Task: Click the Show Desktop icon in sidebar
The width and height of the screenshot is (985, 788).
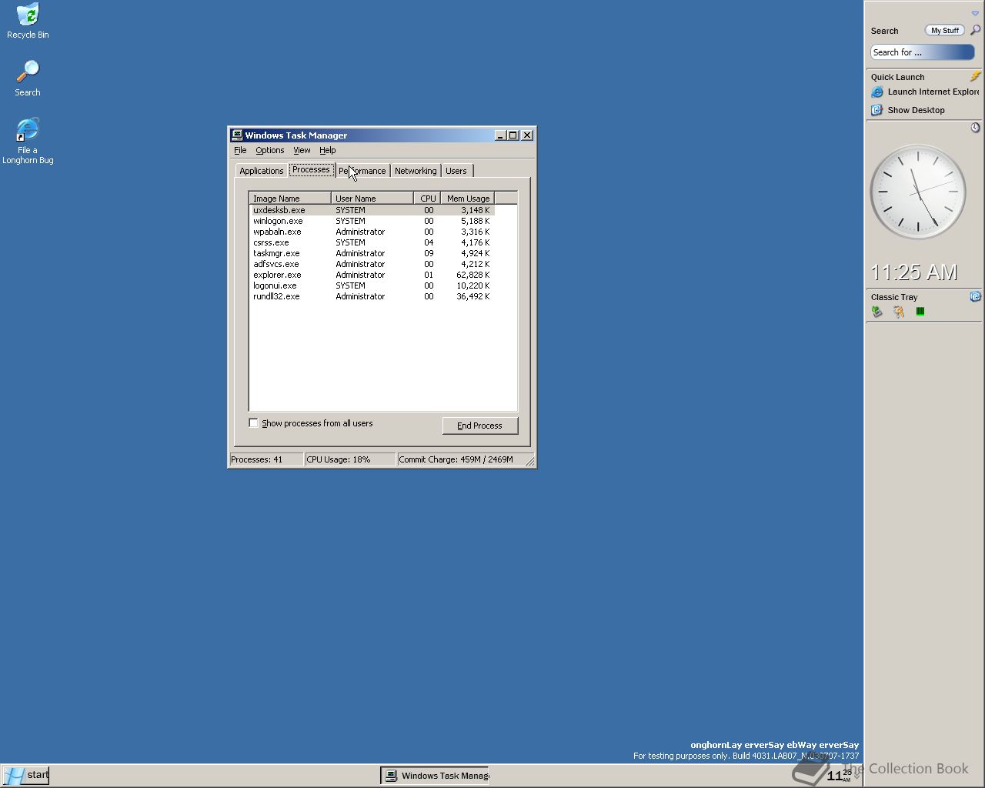Action: pos(876,110)
